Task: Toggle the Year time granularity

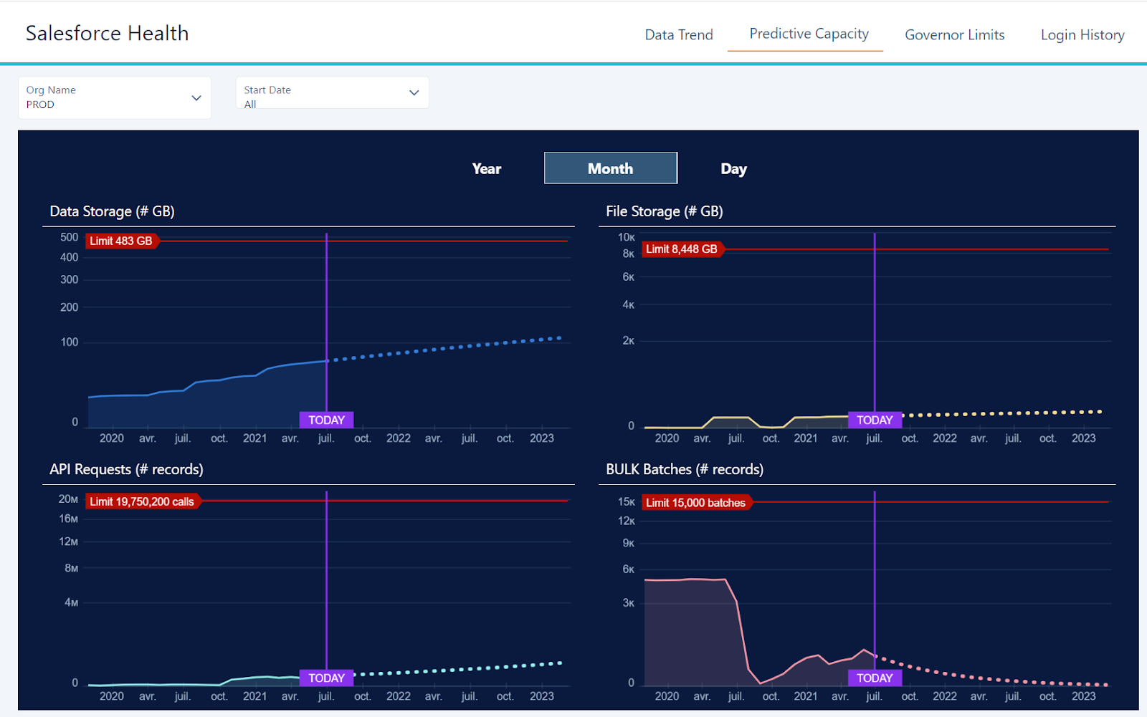Action: pyautogui.click(x=487, y=168)
